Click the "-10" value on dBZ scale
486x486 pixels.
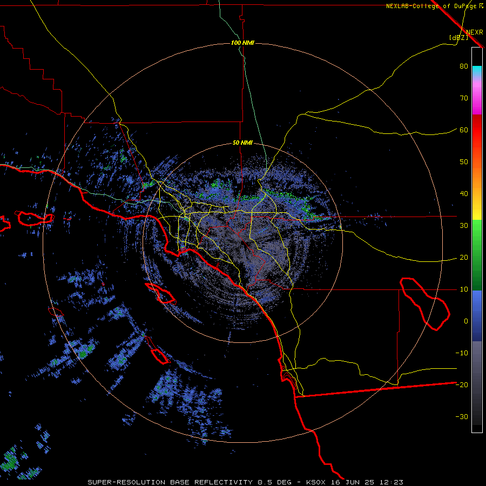[462, 353]
